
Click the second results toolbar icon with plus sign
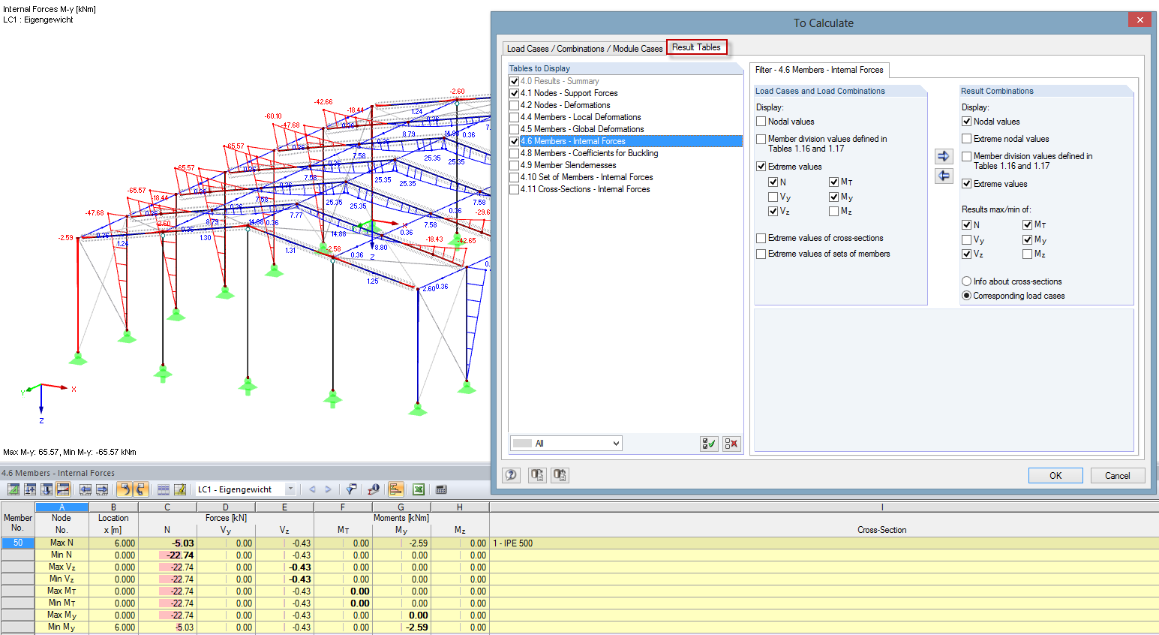click(x=30, y=489)
